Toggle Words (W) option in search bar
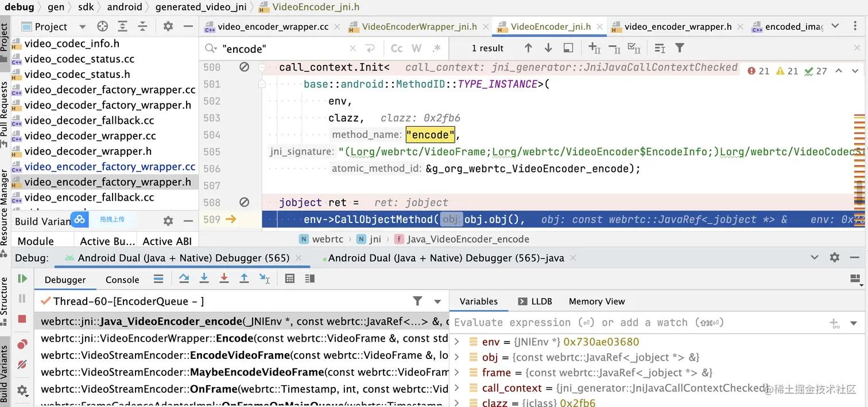868x407 pixels. [x=416, y=49]
